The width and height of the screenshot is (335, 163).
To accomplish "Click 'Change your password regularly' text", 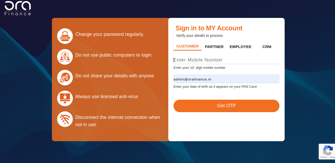I will tap(110, 34).
